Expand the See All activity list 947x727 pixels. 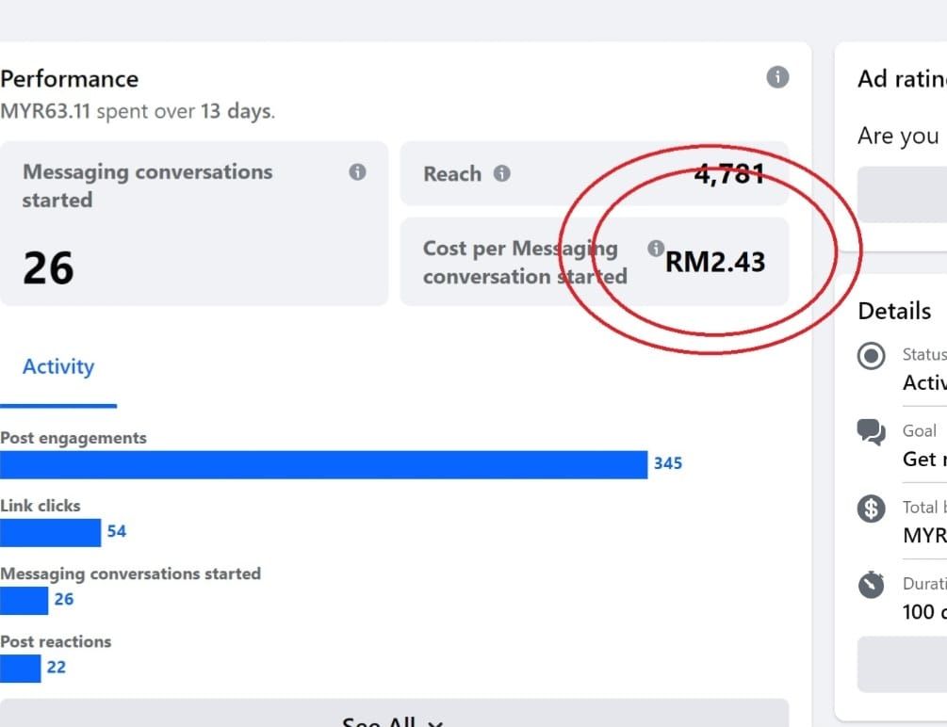click(x=395, y=714)
